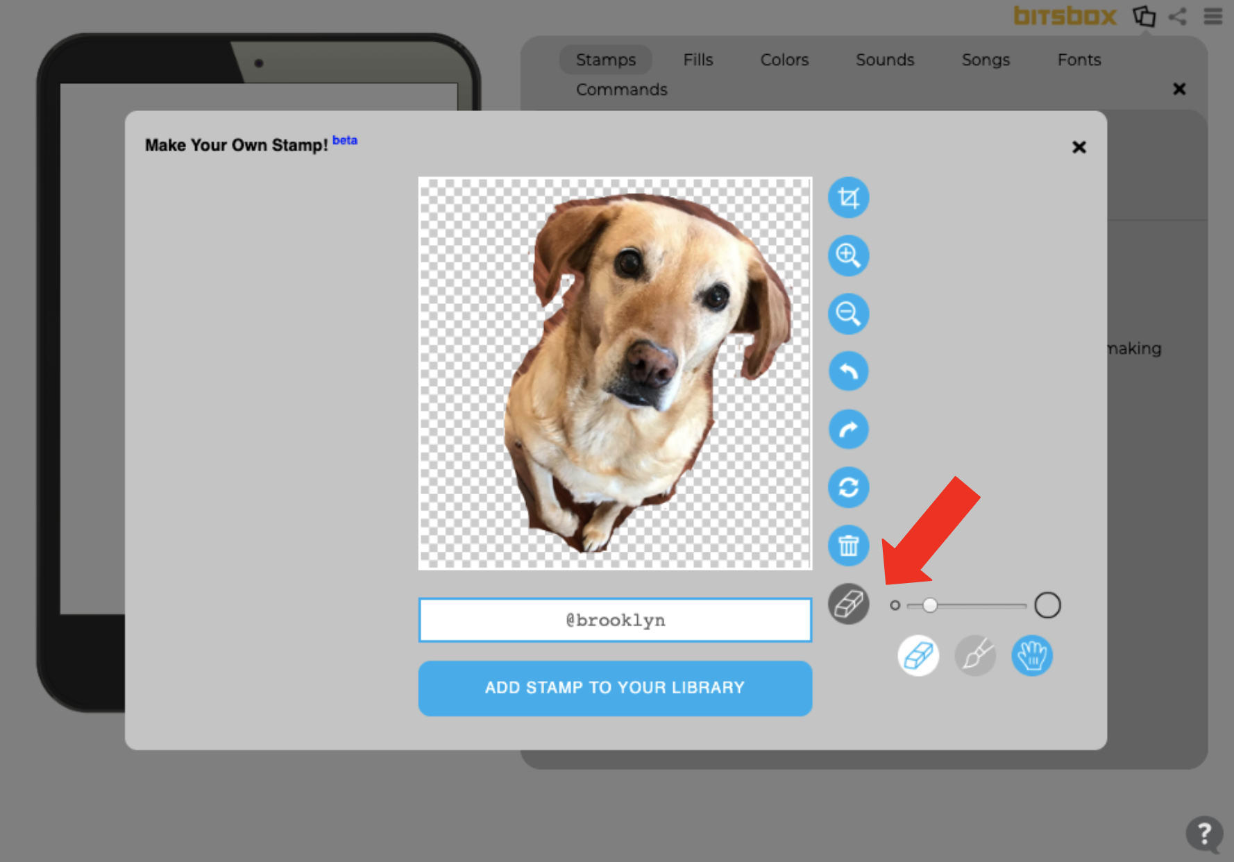The height and width of the screenshot is (862, 1234).
Task: Zoom in on the stamp image
Action: (848, 256)
